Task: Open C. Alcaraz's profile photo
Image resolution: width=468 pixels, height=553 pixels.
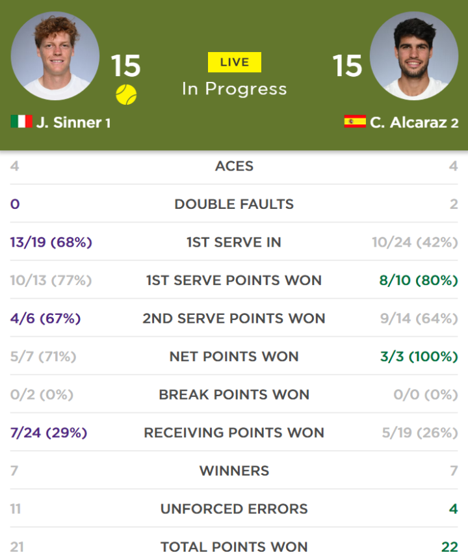Action: click(x=414, y=56)
